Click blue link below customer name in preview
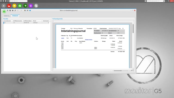 (x=89, y=39)
